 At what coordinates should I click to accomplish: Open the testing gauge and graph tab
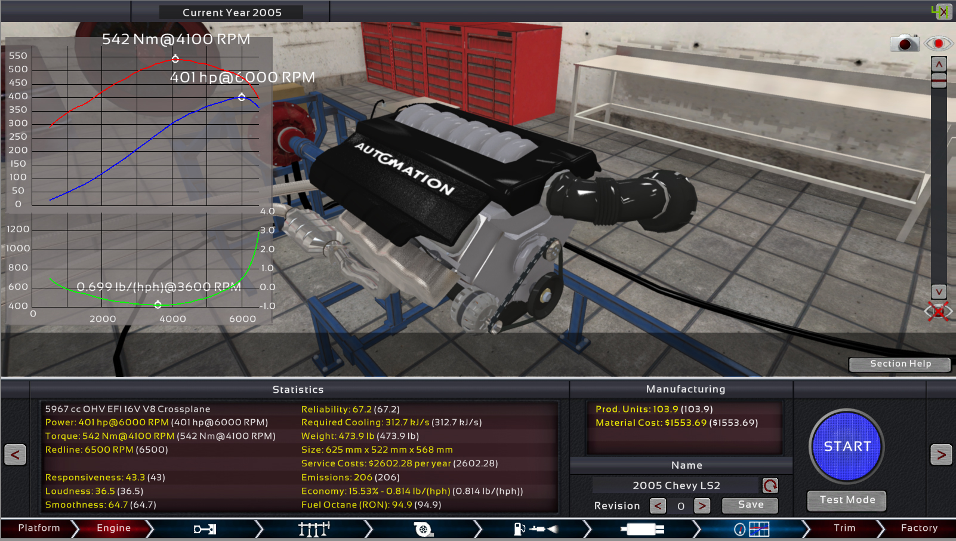pyautogui.click(x=751, y=529)
